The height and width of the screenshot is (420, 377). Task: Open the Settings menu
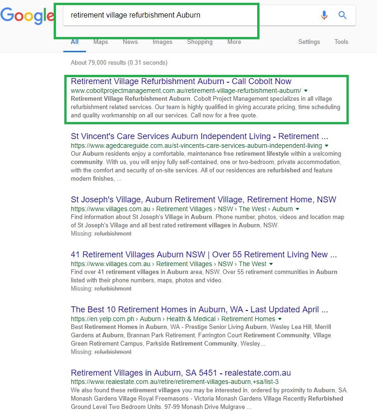309,42
